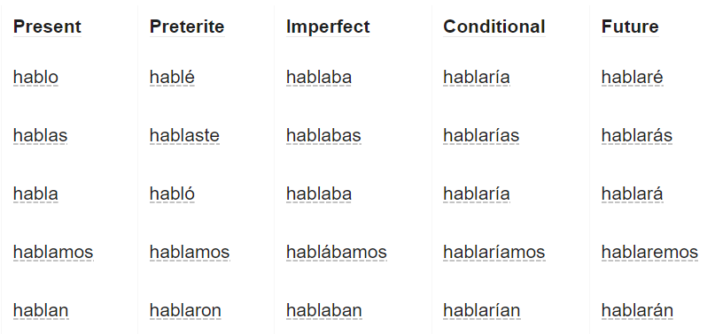Click the Present column header
715x334 pixels.
(x=47, y=27)
